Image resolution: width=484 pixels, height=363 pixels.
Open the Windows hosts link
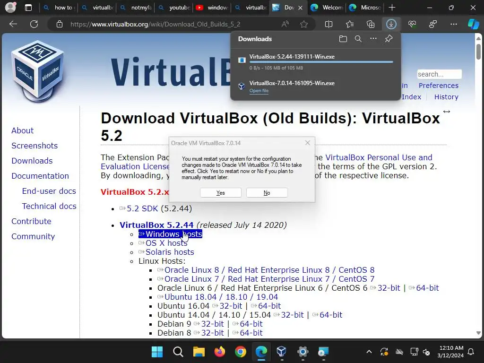[x=170, y=234]
